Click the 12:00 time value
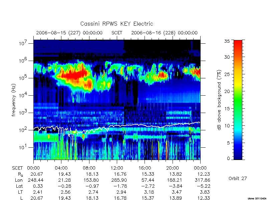 (117, 168)
